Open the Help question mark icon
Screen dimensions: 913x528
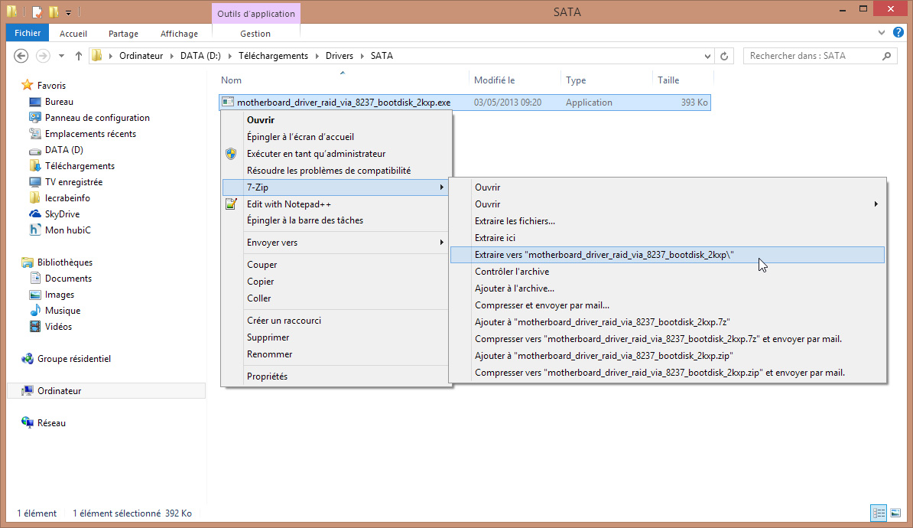pyautogui.click(x=898, y=33)
